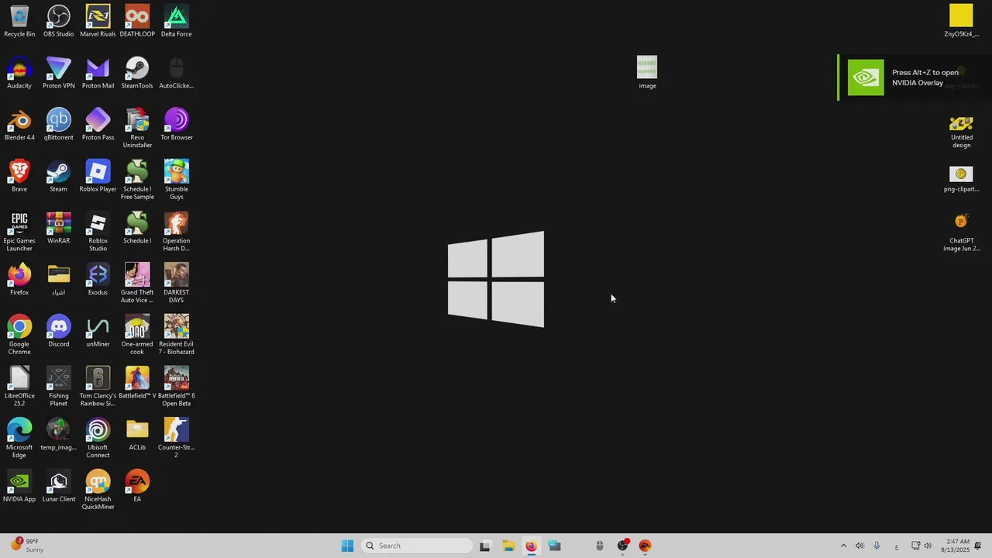Select the Fishing Planet shortcut
This screenshot has width=992, height=558.
[59, 387]
